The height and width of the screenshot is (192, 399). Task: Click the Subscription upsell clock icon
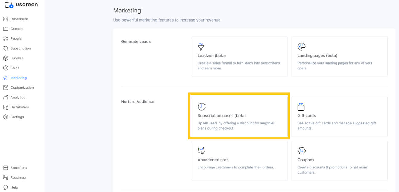click(x=202, y=107)
